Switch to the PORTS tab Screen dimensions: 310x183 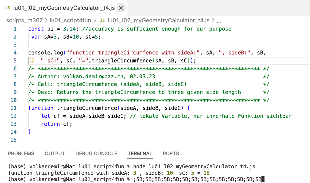pyautogui.click(x=171, y=153)
